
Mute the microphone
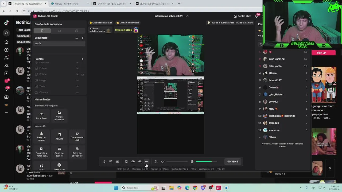(x=192, y=162)
